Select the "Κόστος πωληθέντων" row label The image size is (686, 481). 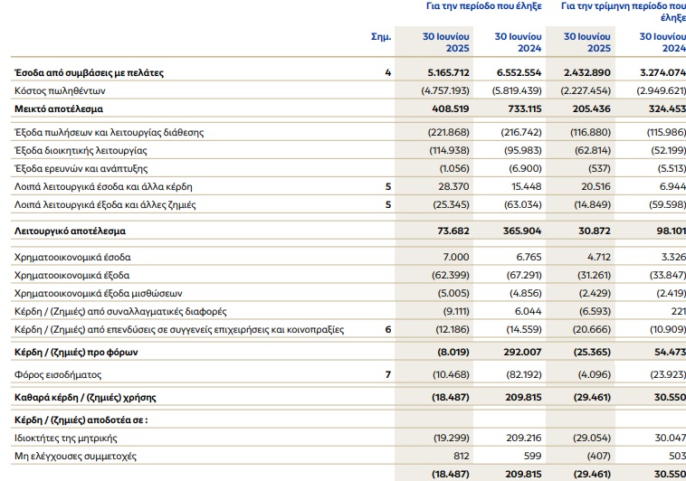click(61, 90)
